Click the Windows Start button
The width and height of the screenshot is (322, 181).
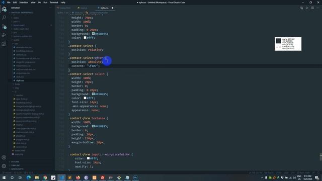click(x=4, y=177)
